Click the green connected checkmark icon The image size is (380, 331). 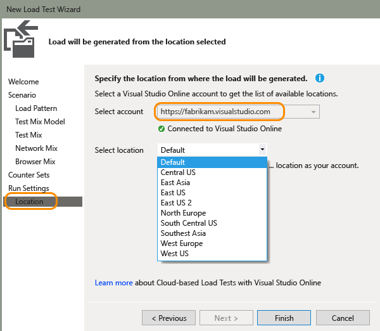tap(161, 129)
